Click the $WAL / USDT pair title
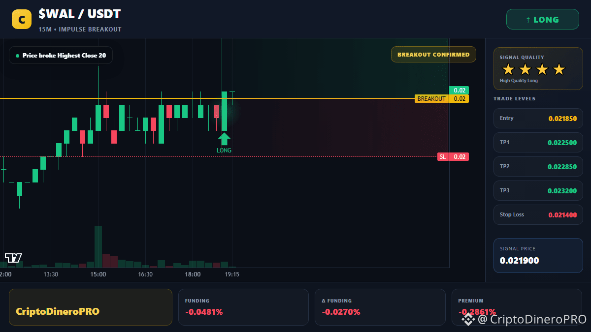Image resolution: width=591 pixels, height=332 pixels. pyautogui.click(x=80, y=14)
